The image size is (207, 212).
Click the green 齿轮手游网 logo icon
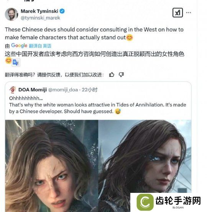(145, 202)
